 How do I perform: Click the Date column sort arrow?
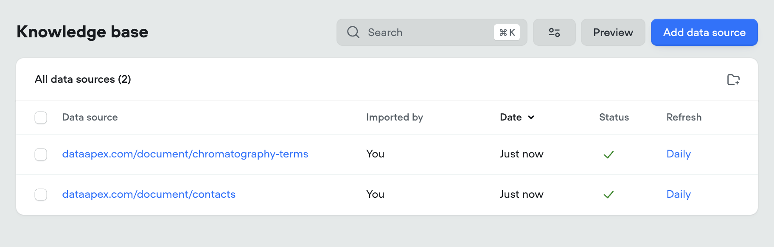coord(531,118)
